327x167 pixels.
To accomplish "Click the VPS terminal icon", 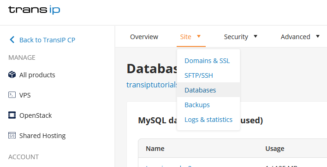I will coord(12,95).
